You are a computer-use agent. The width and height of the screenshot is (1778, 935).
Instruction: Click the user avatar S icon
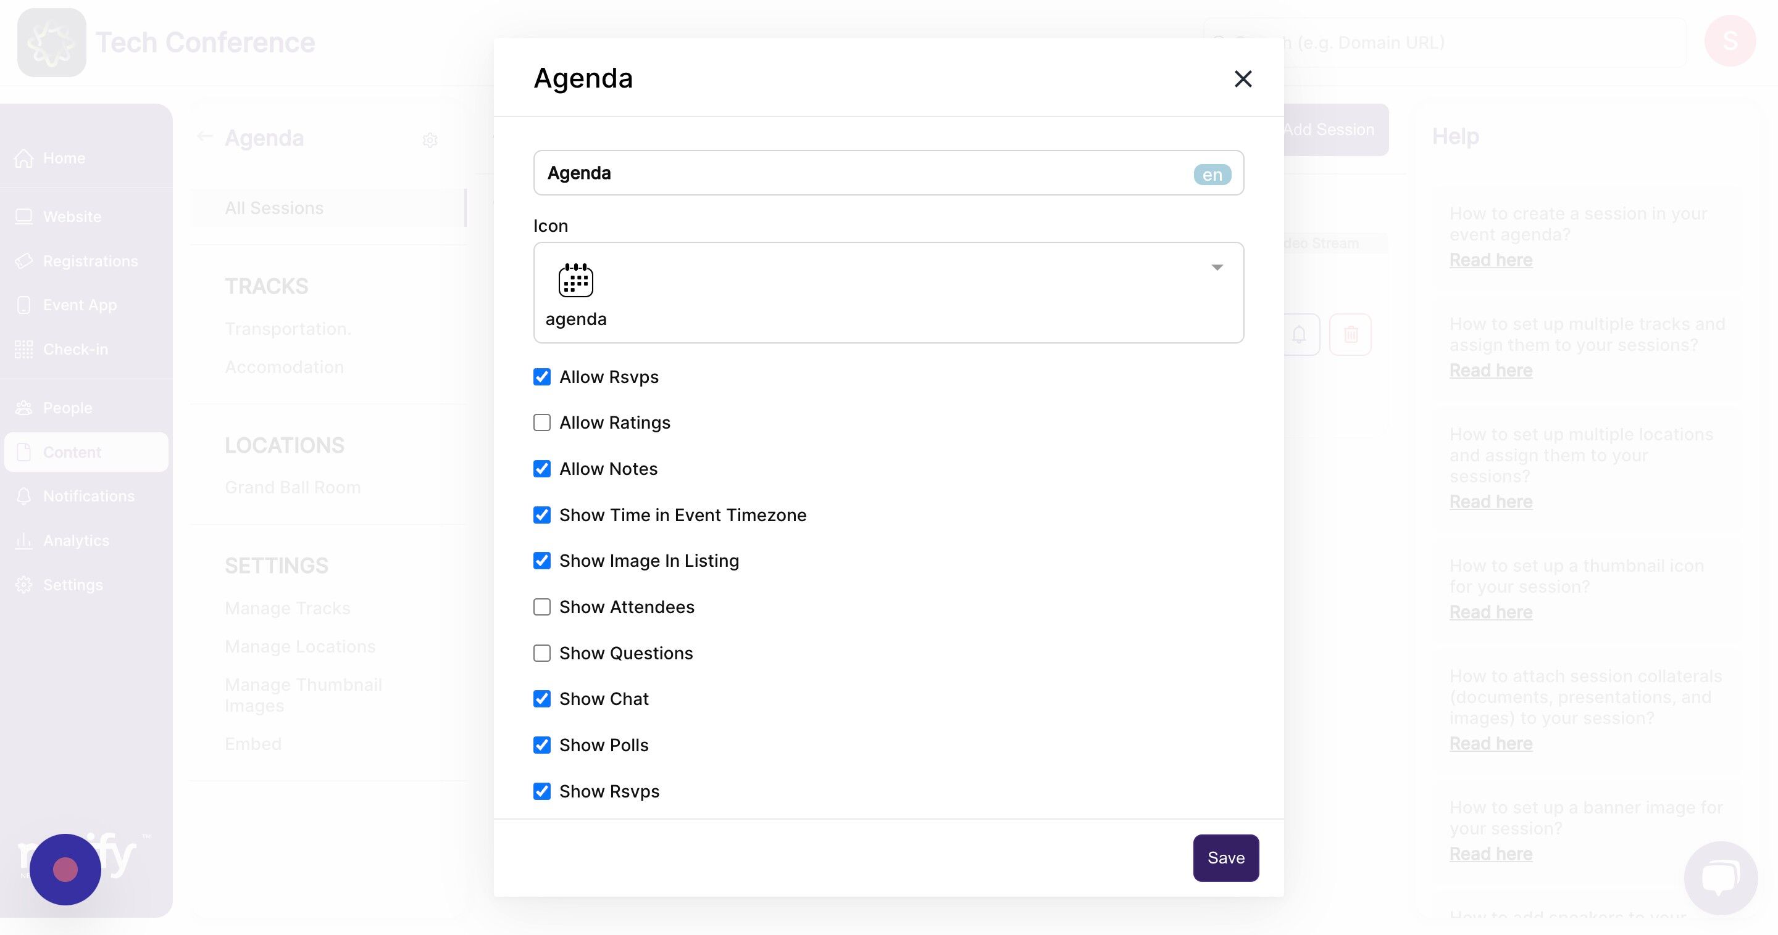1730,41
